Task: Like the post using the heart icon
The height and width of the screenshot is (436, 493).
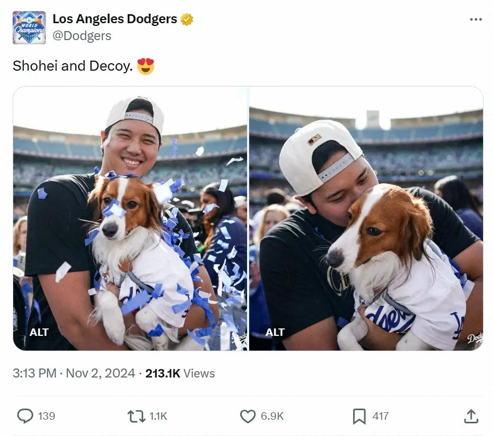Action: pos(247,416)
